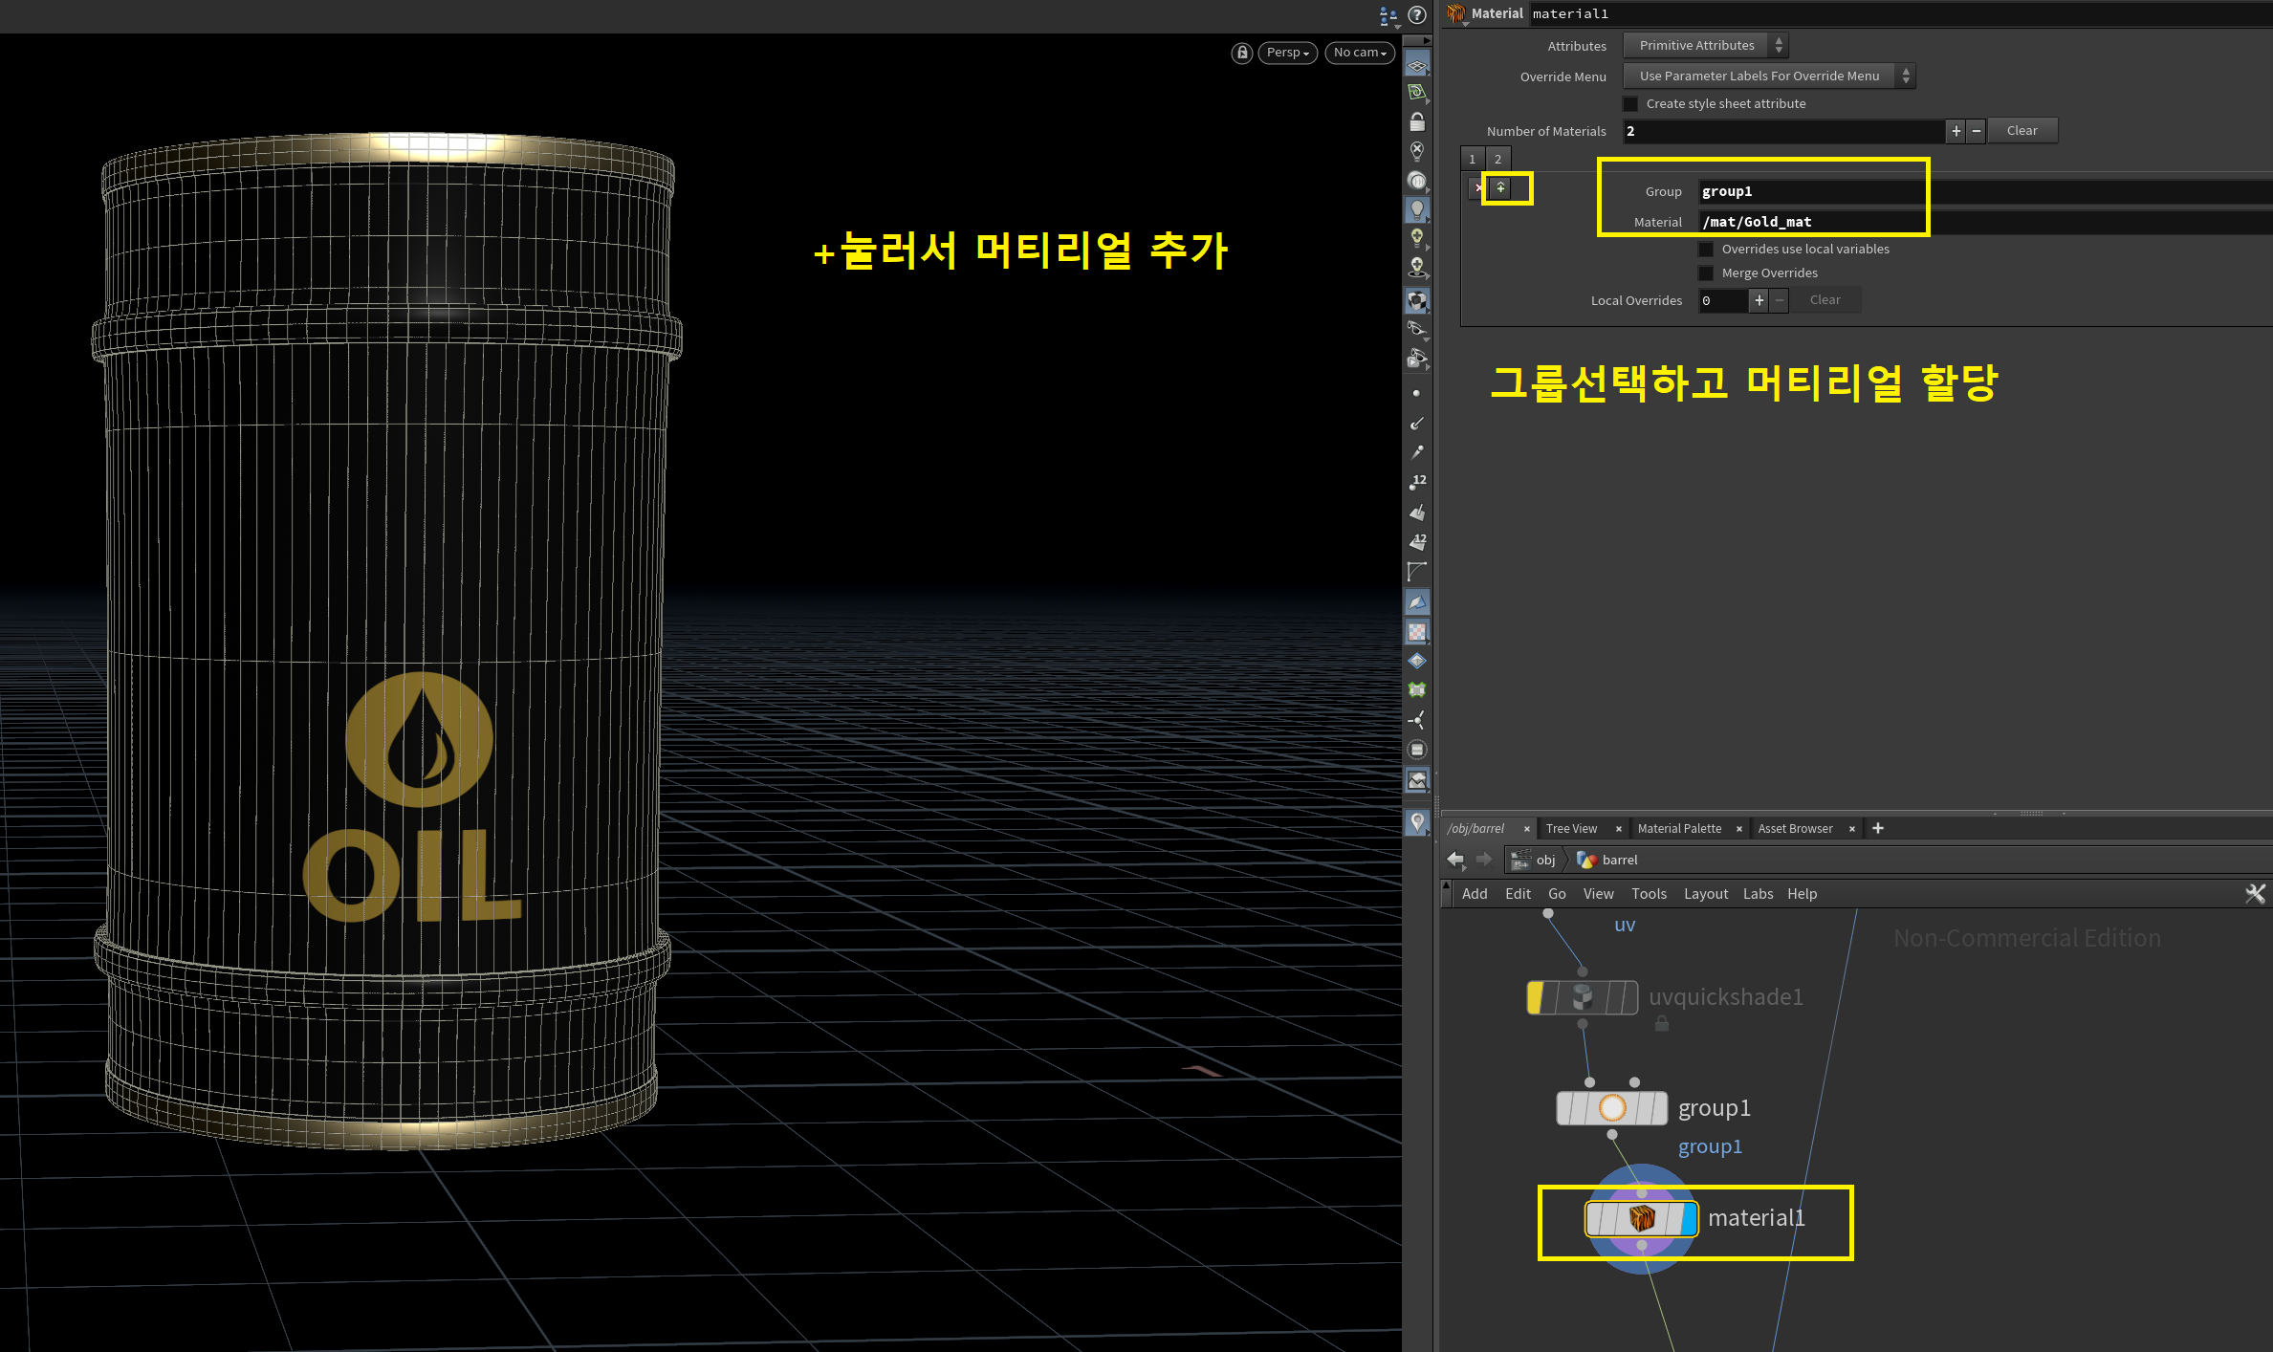This screenshot has height=1352, width=2273.
Task: Toggle the lock icon in viewport sidebar
Action: coord(1417,121)
